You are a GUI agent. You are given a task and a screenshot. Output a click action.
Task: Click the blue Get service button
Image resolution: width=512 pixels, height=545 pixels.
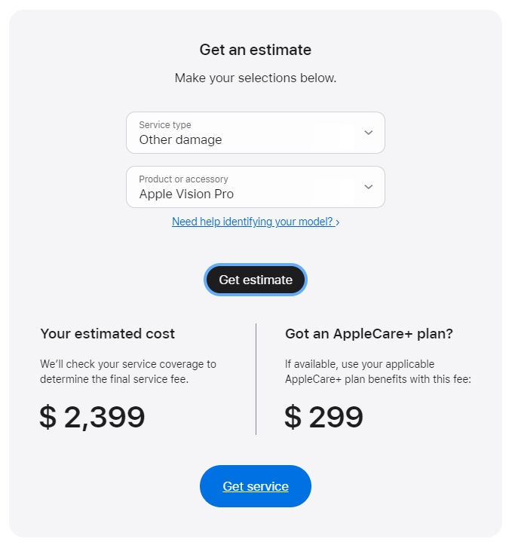(256, 486)
